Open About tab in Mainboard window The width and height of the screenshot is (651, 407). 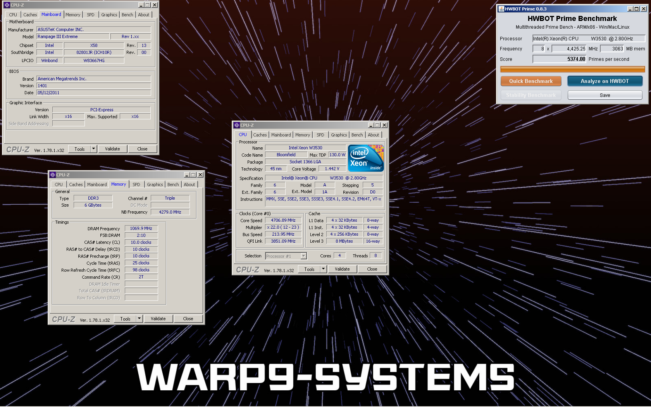coord(144,15)
